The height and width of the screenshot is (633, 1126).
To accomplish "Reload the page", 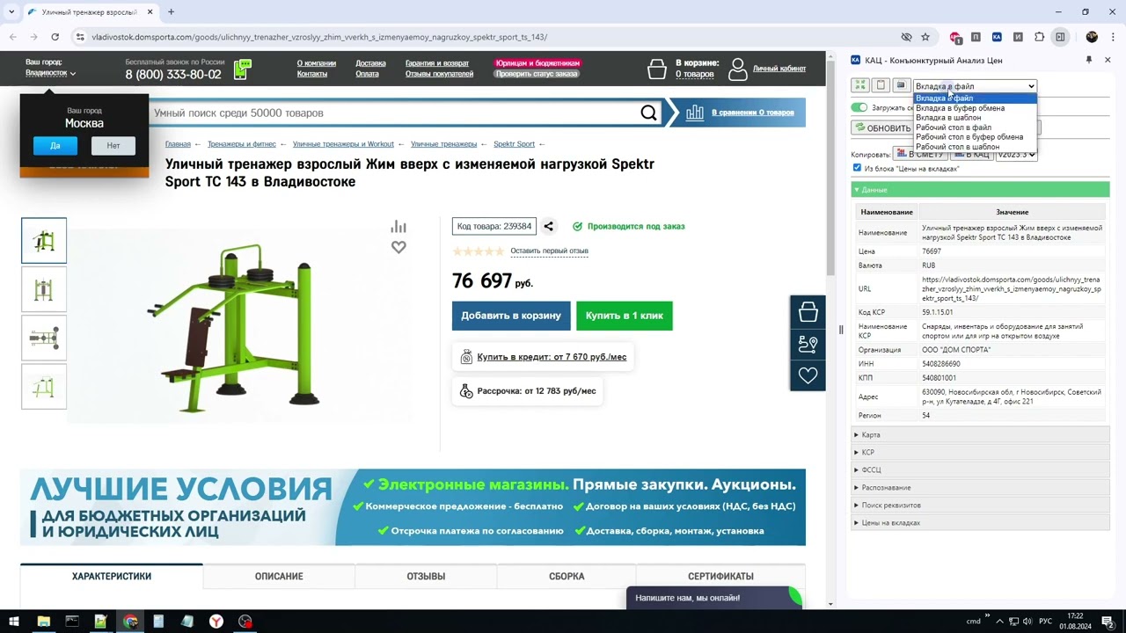I will pyautogui.click(x=55, y=37).
